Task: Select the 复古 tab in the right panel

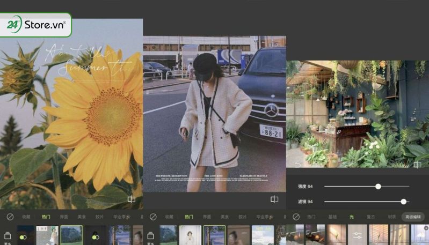Action: click(370, 217)
